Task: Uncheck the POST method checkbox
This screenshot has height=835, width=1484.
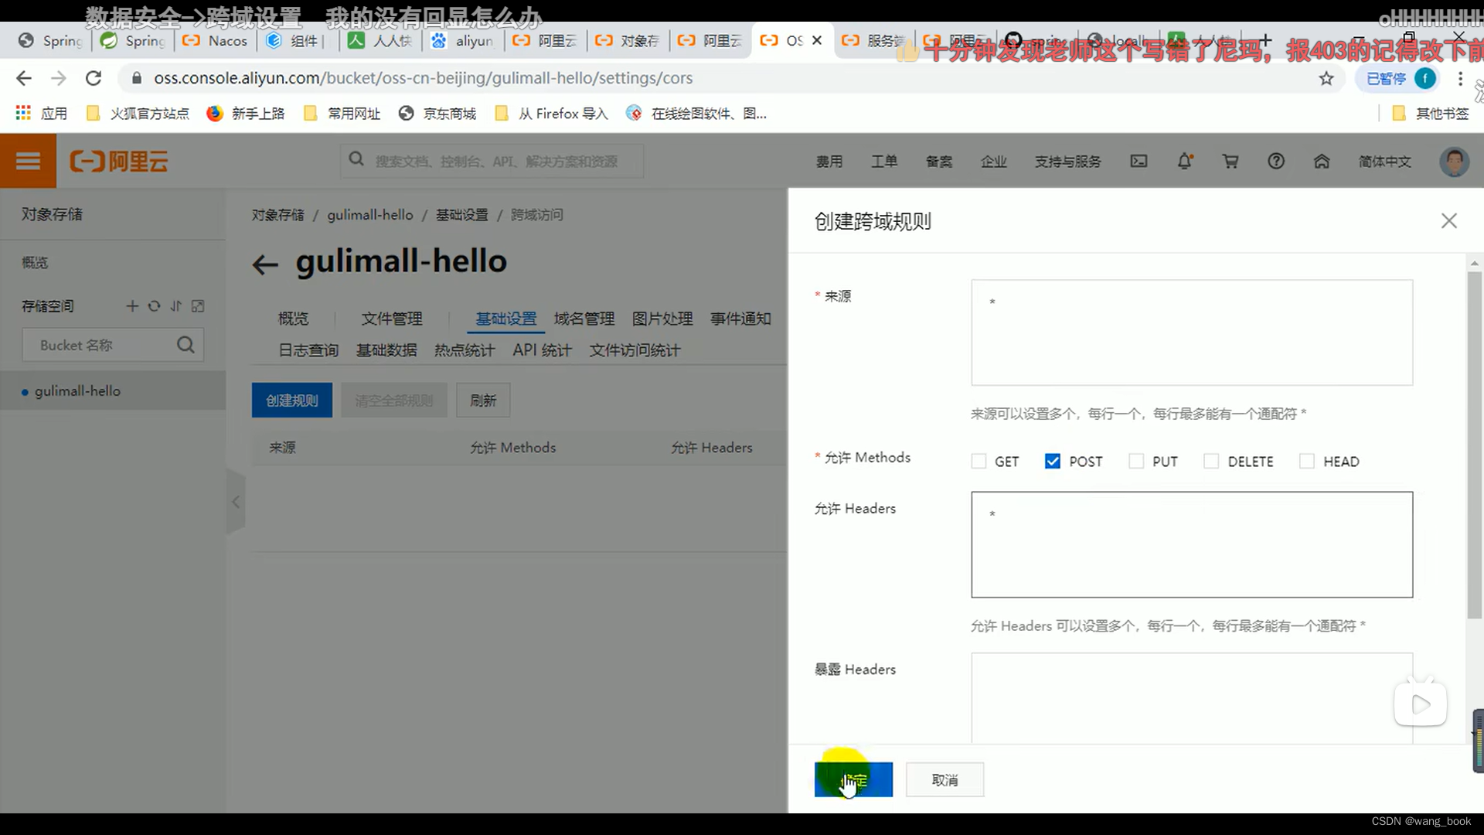Action: [1052, 462]
